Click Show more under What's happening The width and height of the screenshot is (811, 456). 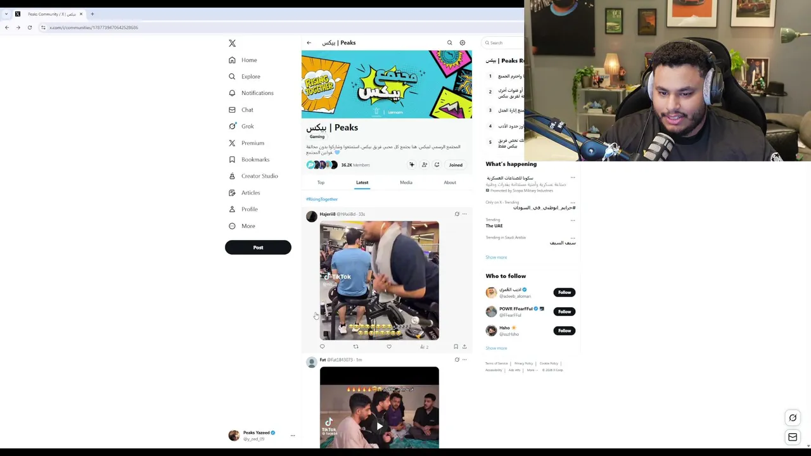[496, 257]
